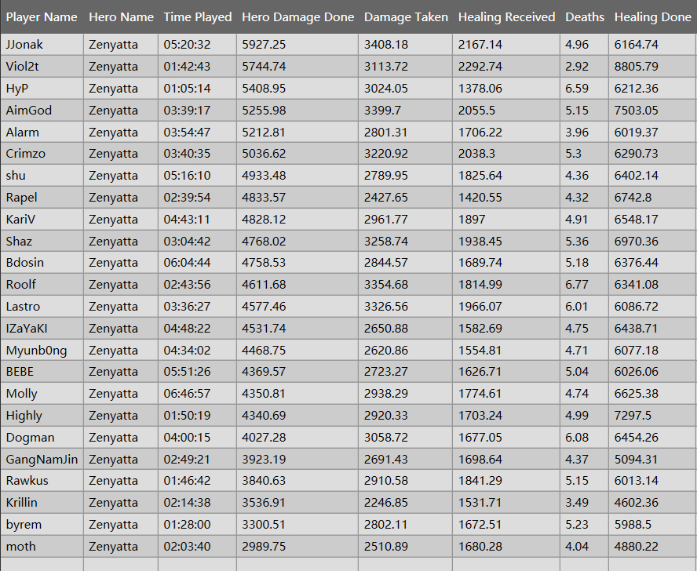Select the GangNamJin player name cell
This screenshot has height=571, width=697.
(x=42, y=460)
